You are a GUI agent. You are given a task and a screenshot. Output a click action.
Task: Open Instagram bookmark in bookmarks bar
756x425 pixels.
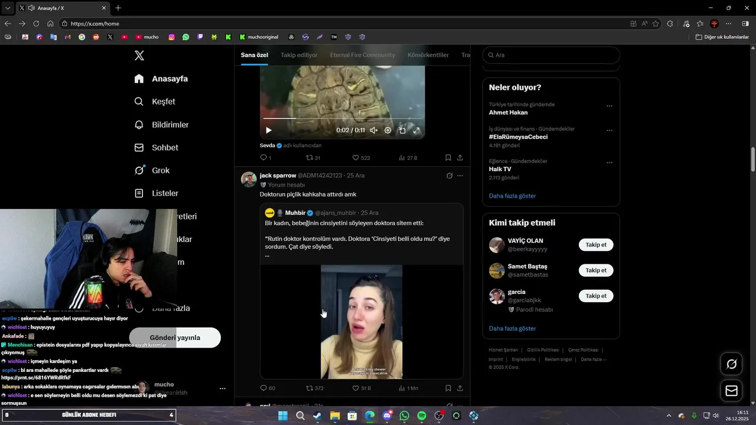click(x=172, y=37)
